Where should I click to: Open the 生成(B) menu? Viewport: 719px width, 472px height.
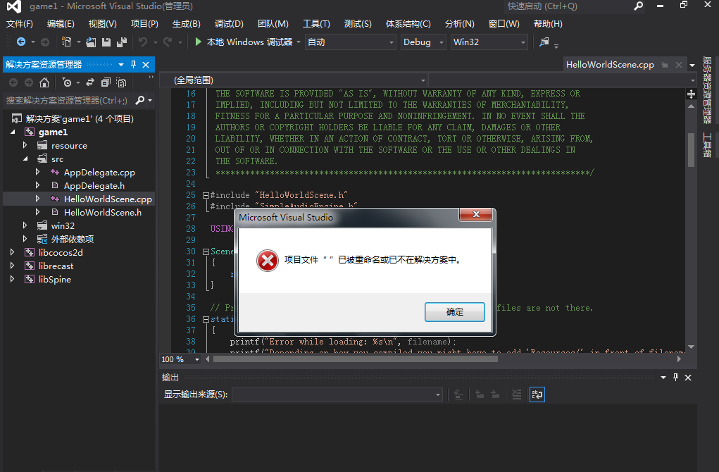click(x=186, y=24)
